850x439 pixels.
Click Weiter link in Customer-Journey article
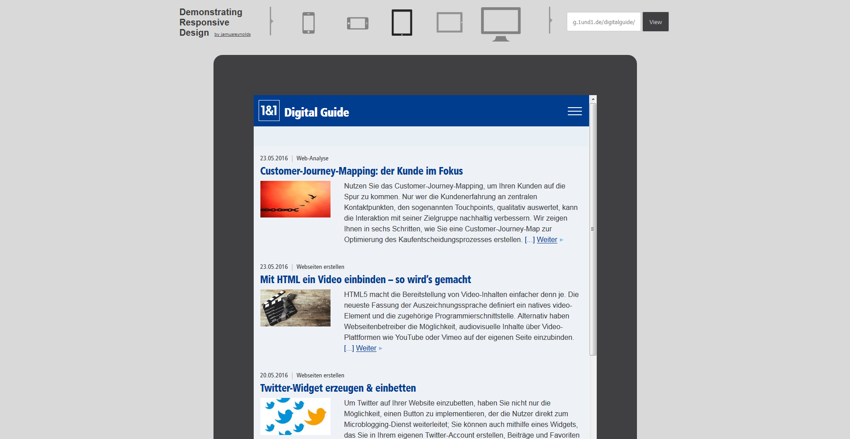click(x=547, y=240)
